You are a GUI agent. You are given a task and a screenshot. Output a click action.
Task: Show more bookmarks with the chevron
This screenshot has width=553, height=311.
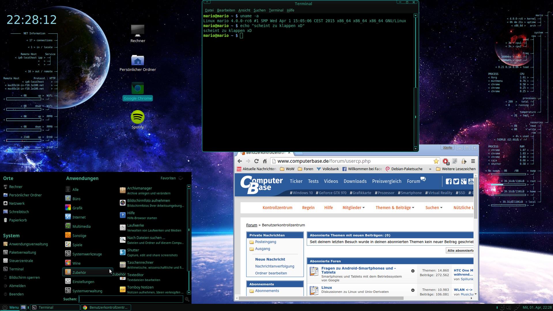click(430, 169)
